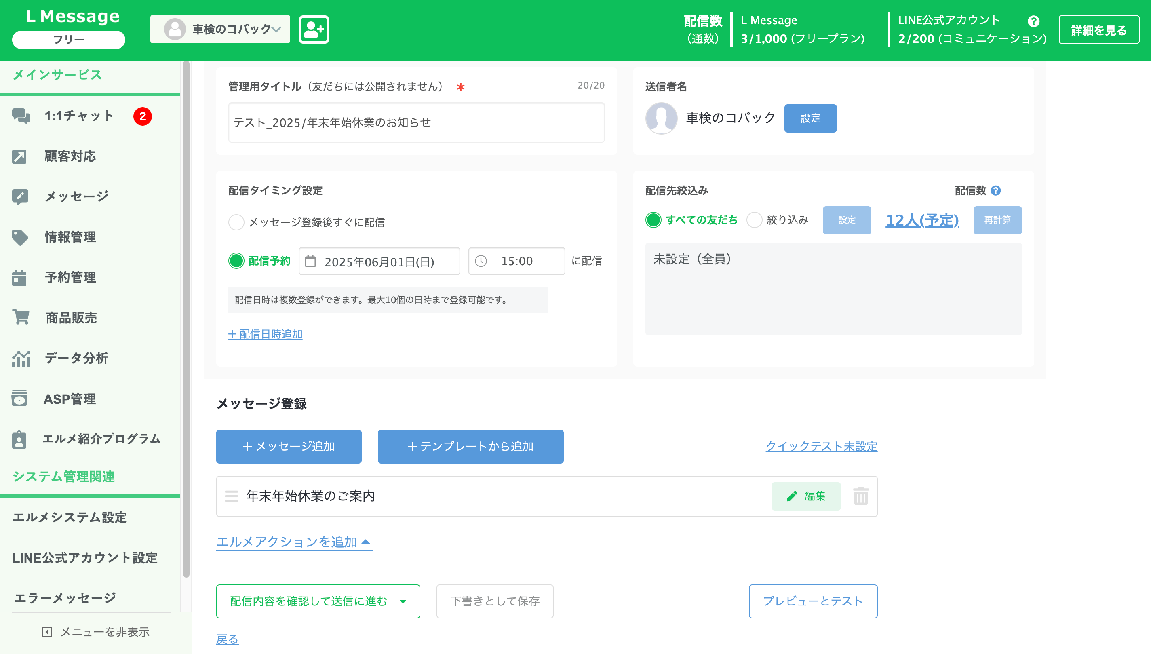The height and width of the screenshot is (654, 1151).
Task: Open データ分析 menu item
Action: (x=77, y=359)
